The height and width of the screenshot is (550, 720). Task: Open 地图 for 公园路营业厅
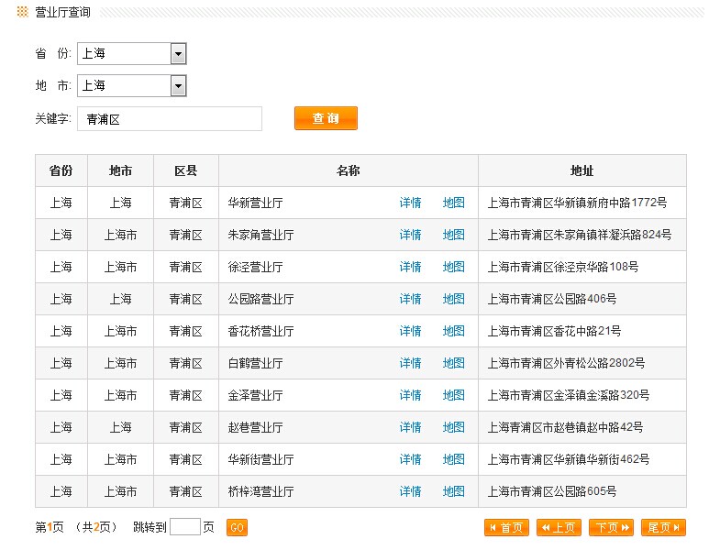coord(454,299)
